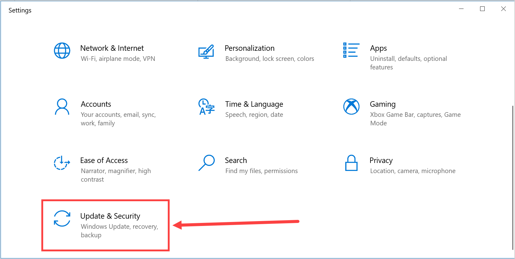This screenshot has width=515, height=259.
Task: Click the Update & Security refresh icon
Action: (62, 219)
